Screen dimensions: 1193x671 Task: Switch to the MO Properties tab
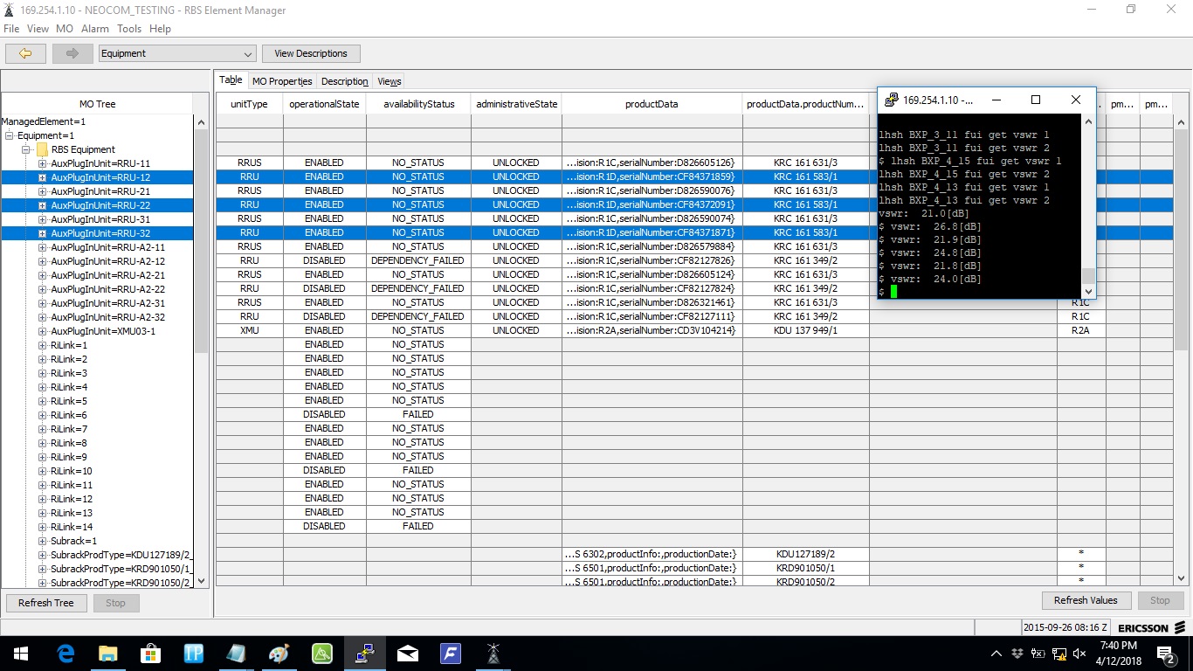coord(282,81)
